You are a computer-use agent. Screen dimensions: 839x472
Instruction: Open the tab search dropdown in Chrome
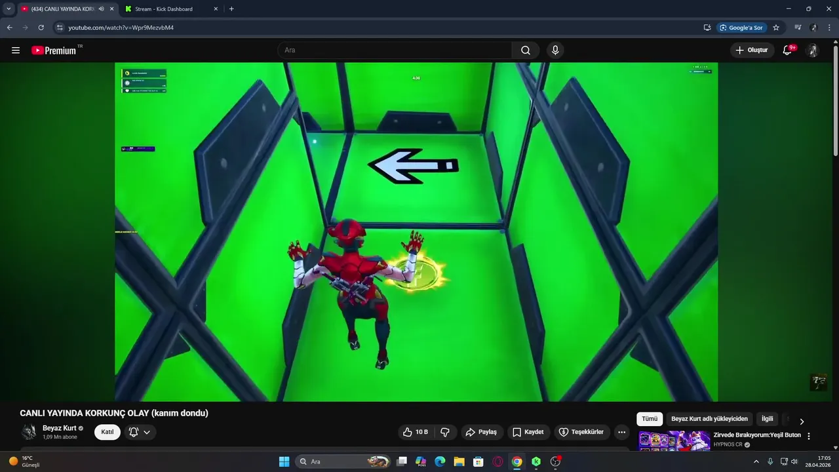pos(9,9)
